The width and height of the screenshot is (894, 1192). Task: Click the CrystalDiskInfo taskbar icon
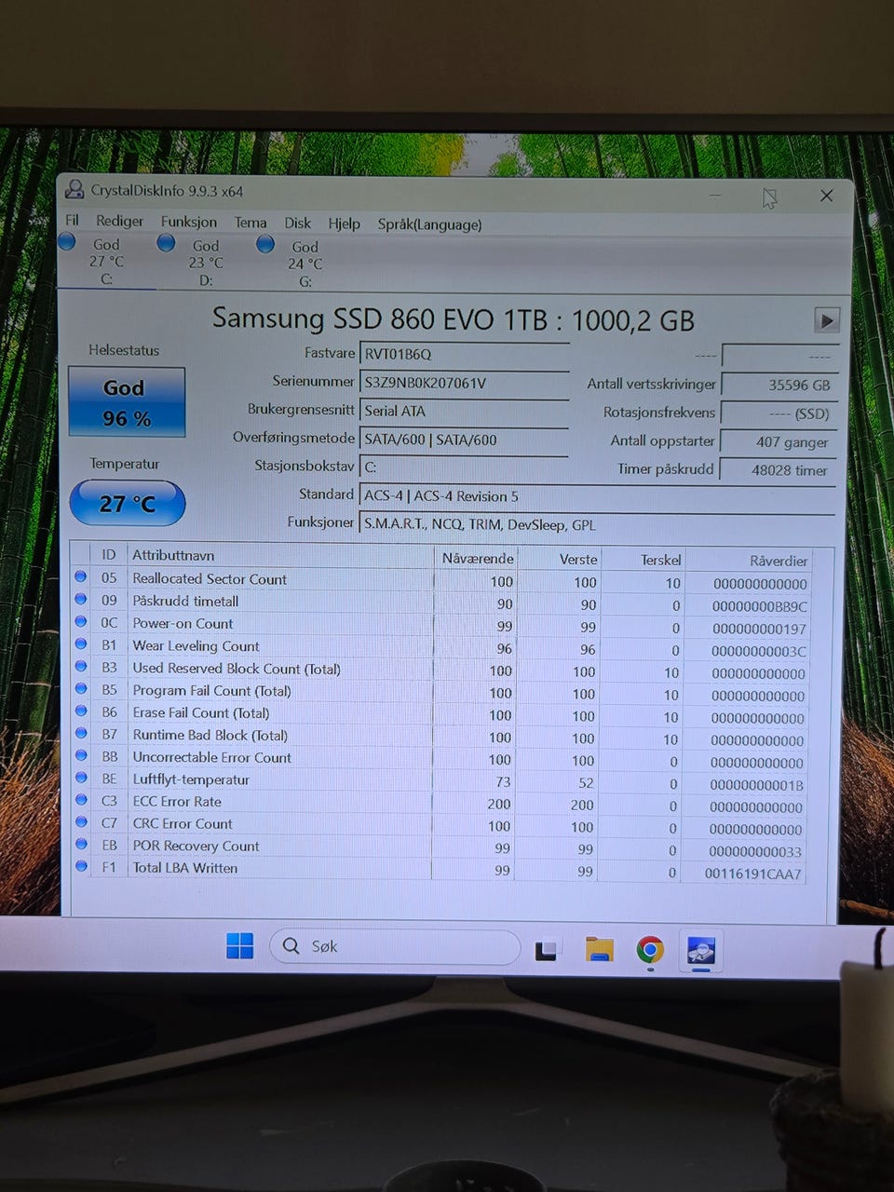[700, 950]
